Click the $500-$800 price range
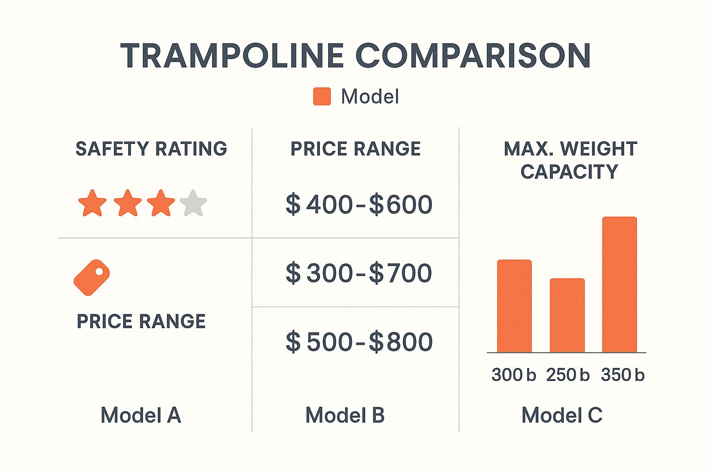Image resolution: width=711 pixels, height=474 pixels. point(359,342)
